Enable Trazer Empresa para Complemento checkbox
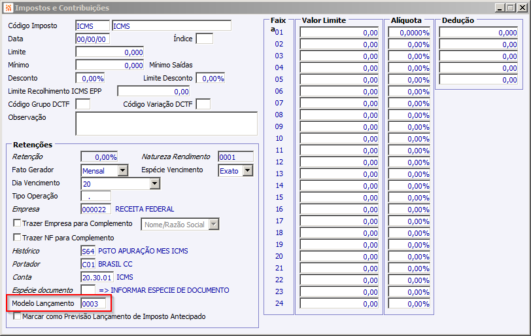 [x=17, y=223]
